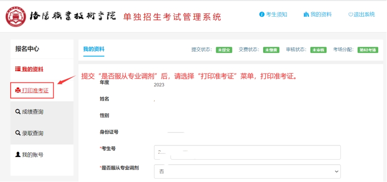Viewport: 387px width, 182px height.
Task: Click the 第62考场 badge
Action: coord(368,50)
